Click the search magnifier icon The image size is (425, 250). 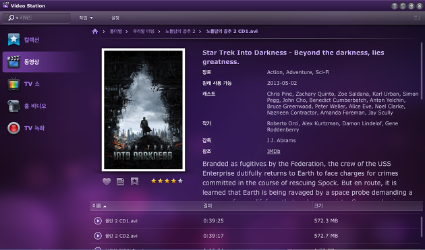[11, 18]
